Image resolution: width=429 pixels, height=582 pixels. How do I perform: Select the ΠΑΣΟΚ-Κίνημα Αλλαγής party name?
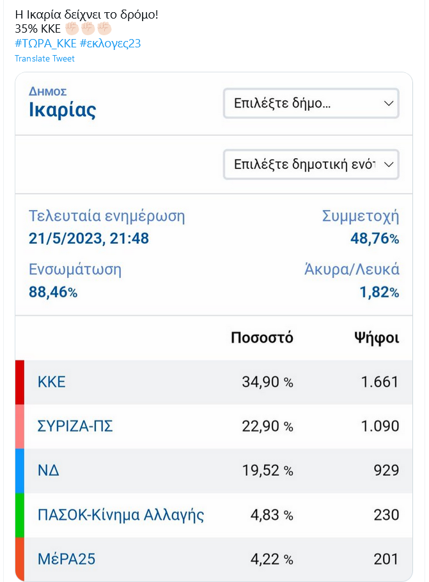point(121,515)
